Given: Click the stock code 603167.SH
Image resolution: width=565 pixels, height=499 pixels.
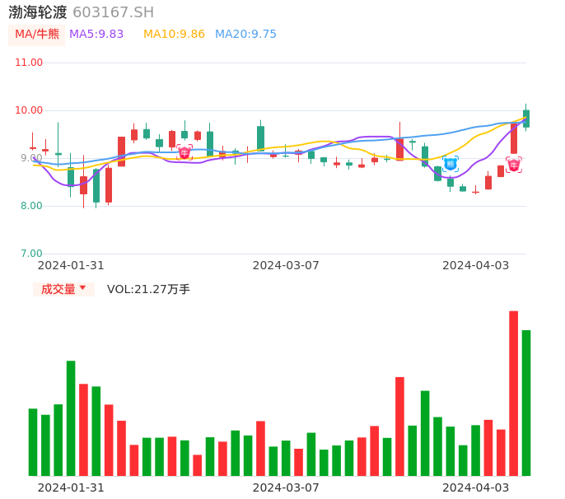Looking at the screenshot, I should tap(113, 12).
